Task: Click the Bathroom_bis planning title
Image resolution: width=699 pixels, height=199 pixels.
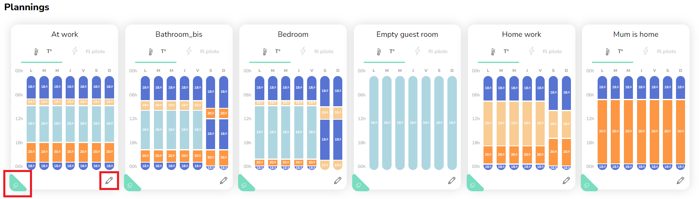Action: point(179,34)
